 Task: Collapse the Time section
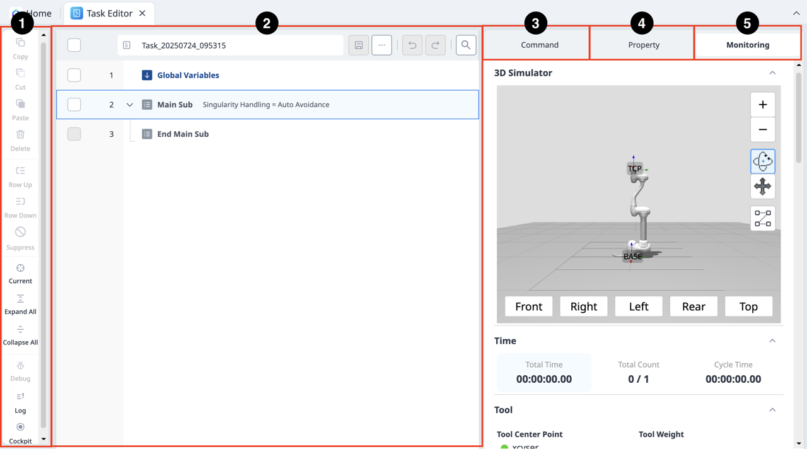click(x=772, y=341)
